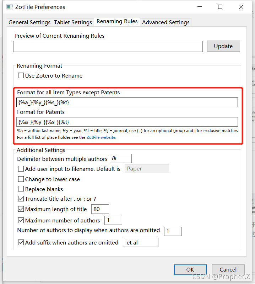Image resolution: width=255 pixels, height=284 pixels.
Task: Check the Replace blanks option
Action: 21,189
